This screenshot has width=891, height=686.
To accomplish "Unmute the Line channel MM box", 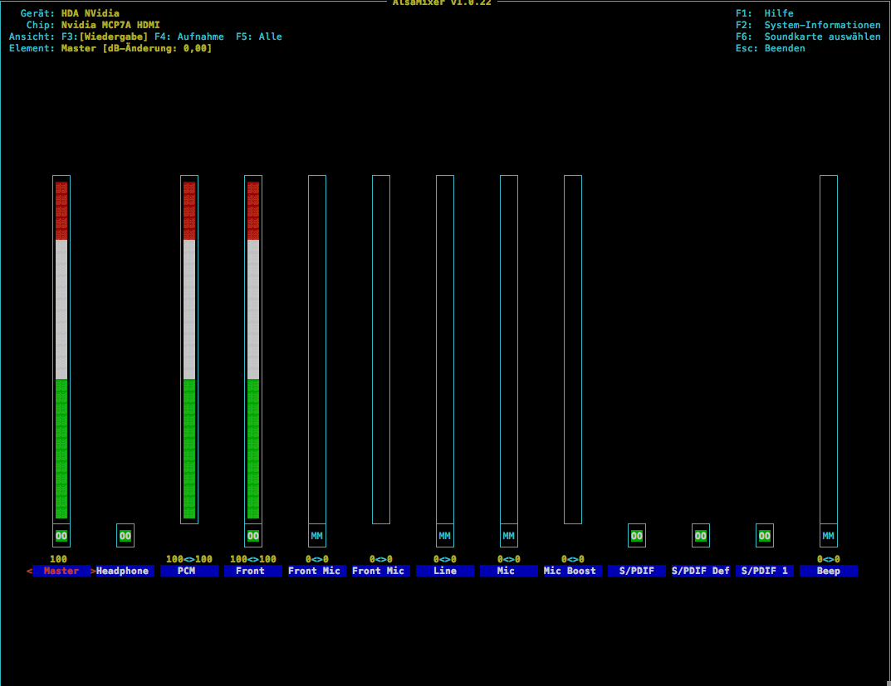I will pos(445,536).
